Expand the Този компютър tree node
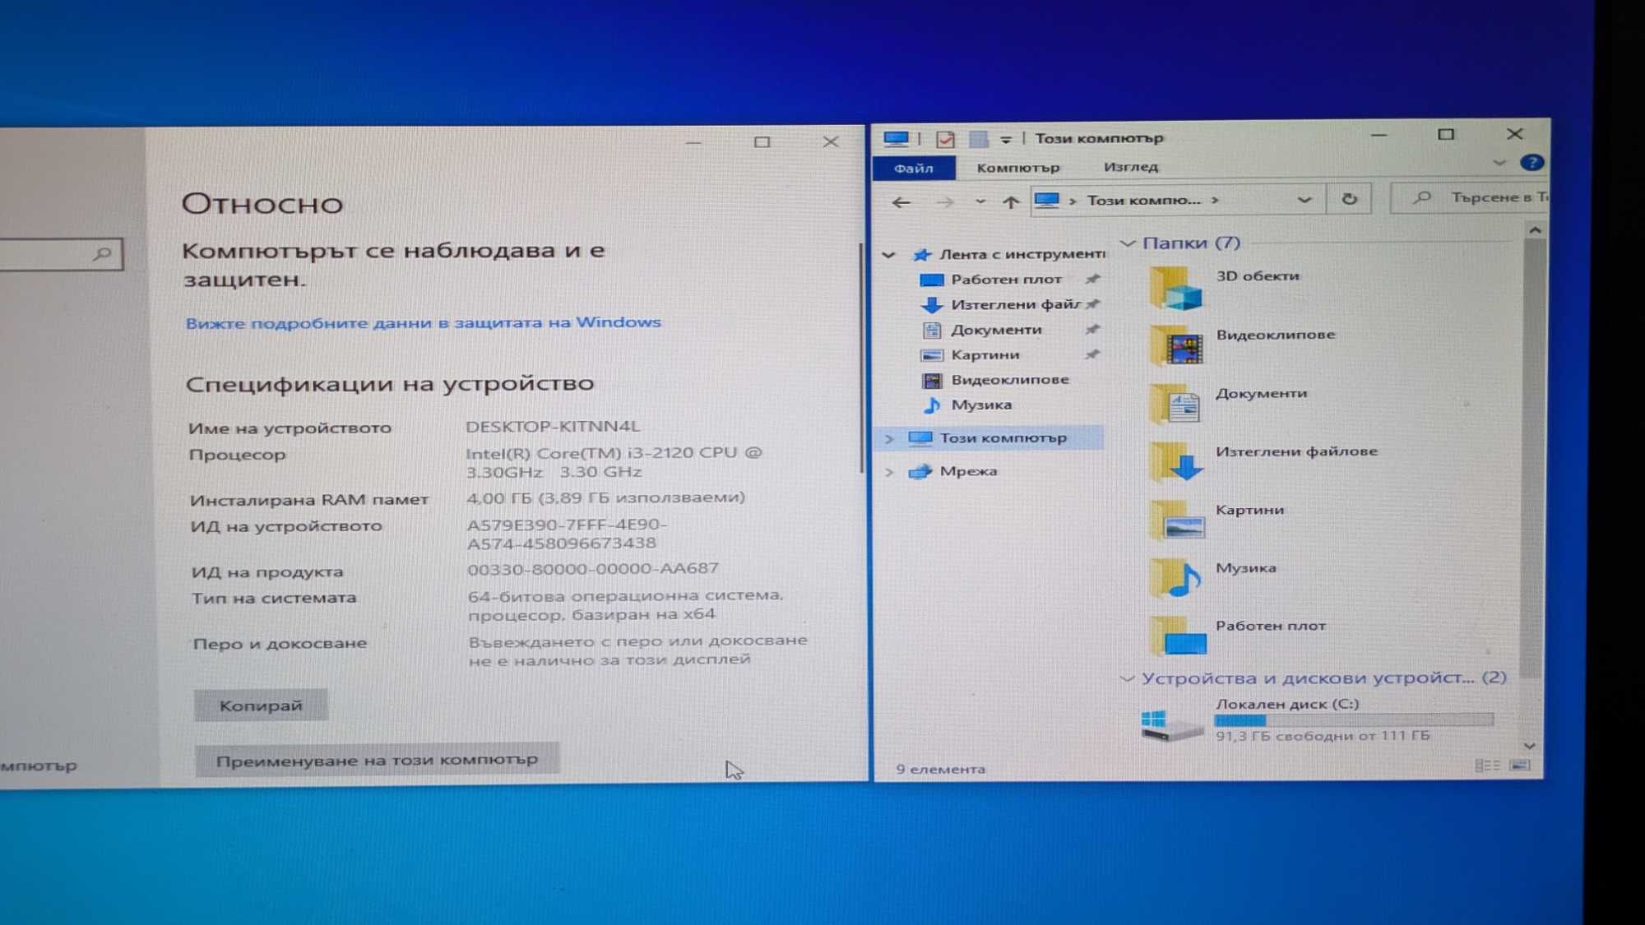Viewport: 1645px width, 925px height. [888, 439]
